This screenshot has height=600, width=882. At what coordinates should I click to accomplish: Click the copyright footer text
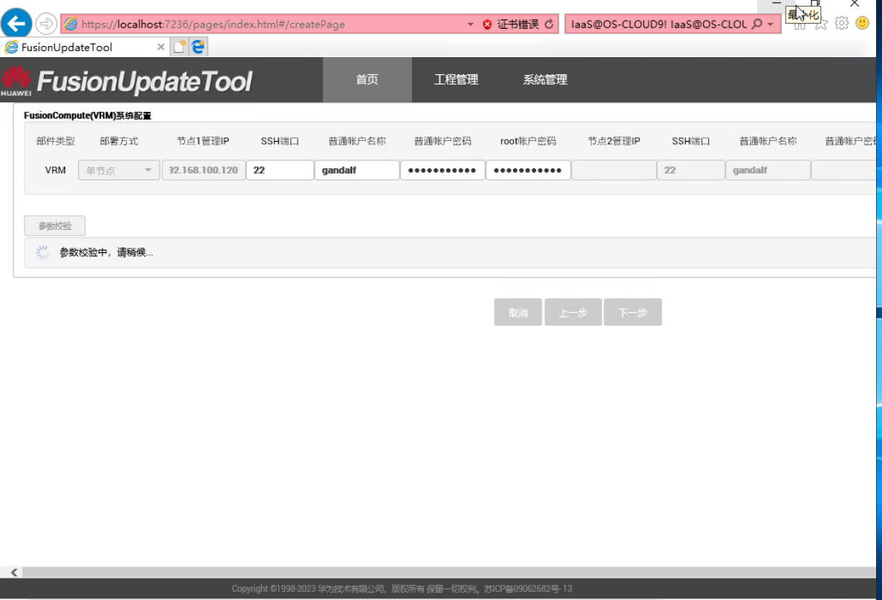pyautogui.click(x=402, y=589)
